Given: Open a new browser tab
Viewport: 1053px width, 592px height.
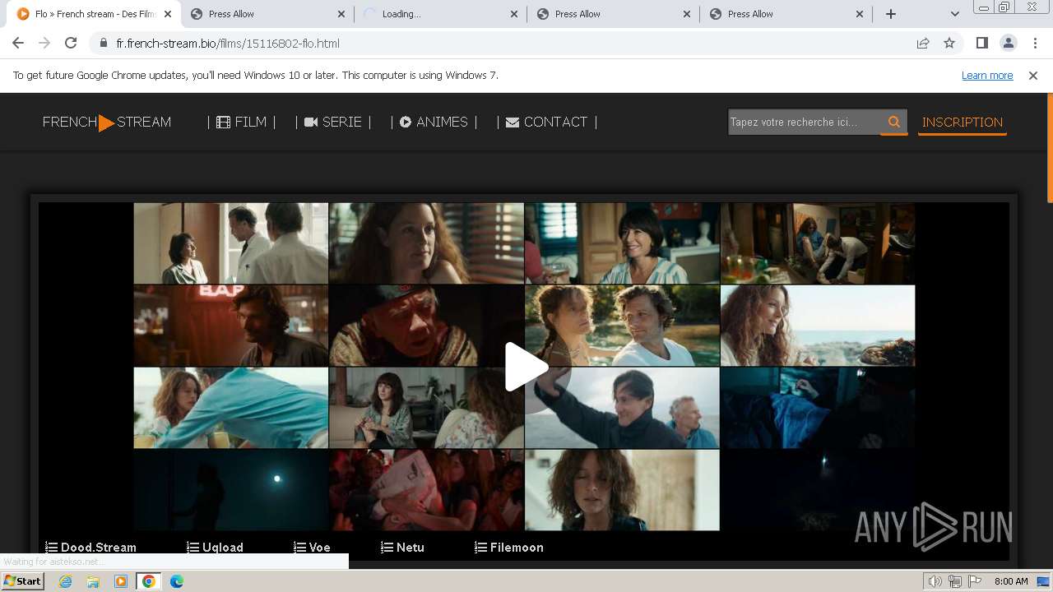Looking at the screenshot, I should click(x=891, y=14).
